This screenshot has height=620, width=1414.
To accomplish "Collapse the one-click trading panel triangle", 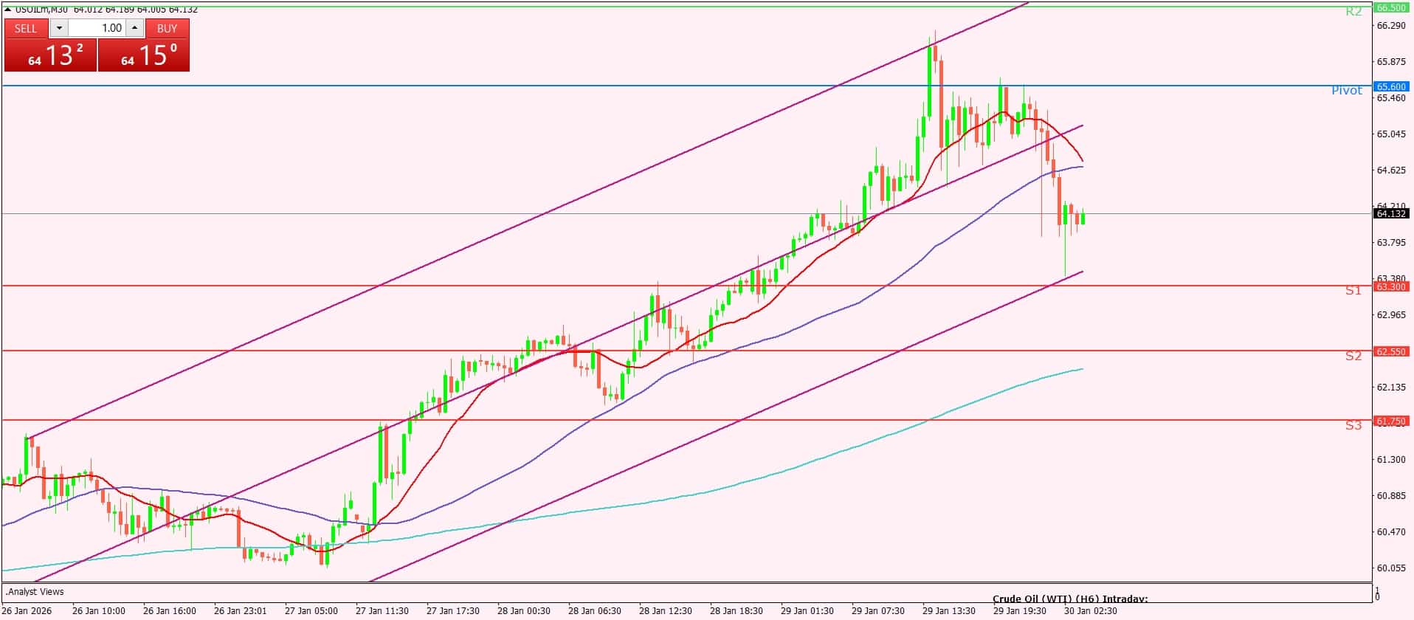I will click(x=8, y=9).
